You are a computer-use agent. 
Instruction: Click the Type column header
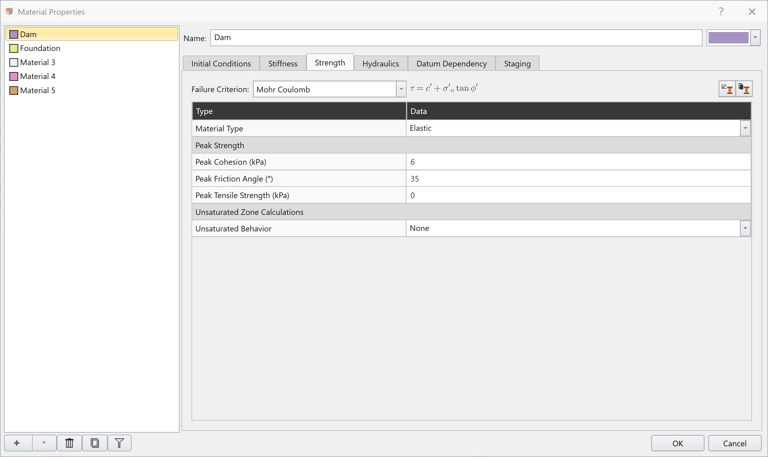point(299,111)
